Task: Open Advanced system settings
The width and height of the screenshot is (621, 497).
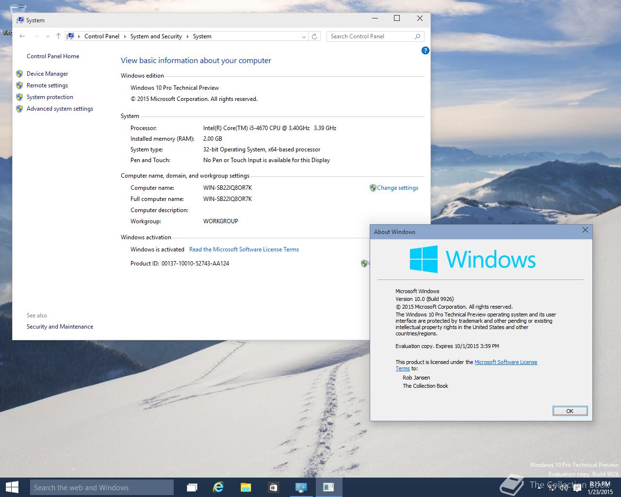Action: point(60,109)
